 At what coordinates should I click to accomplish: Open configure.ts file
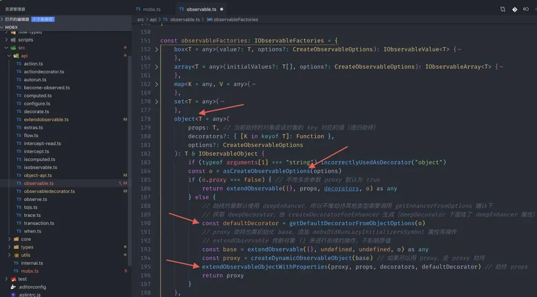(x=37, y=103)
